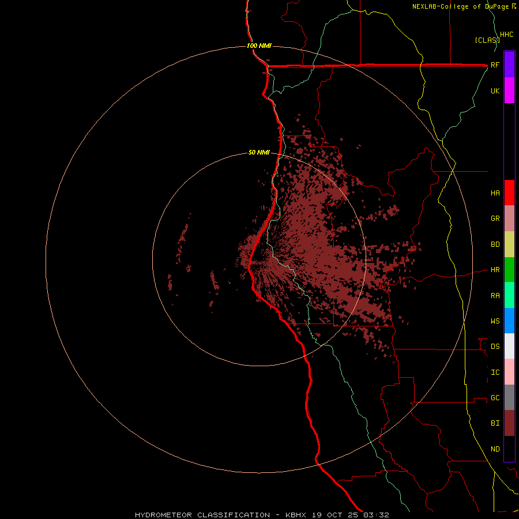The image size is (519, 519).
Task: Pick the HR green legend swatch
Action: coord(509,270)
